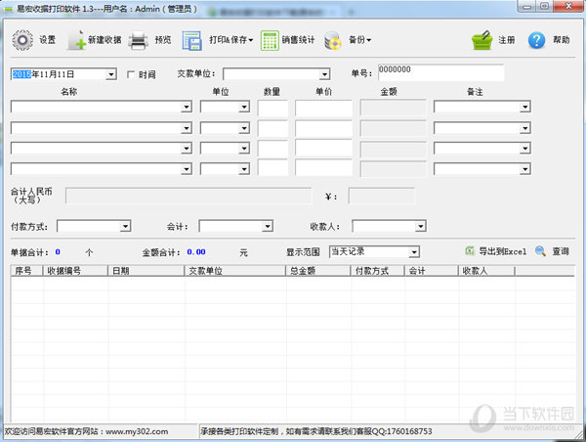The image size is (586, 442).
Task: Click the 打印&保存 print and save icon
Action: click(x=192, y=40)
